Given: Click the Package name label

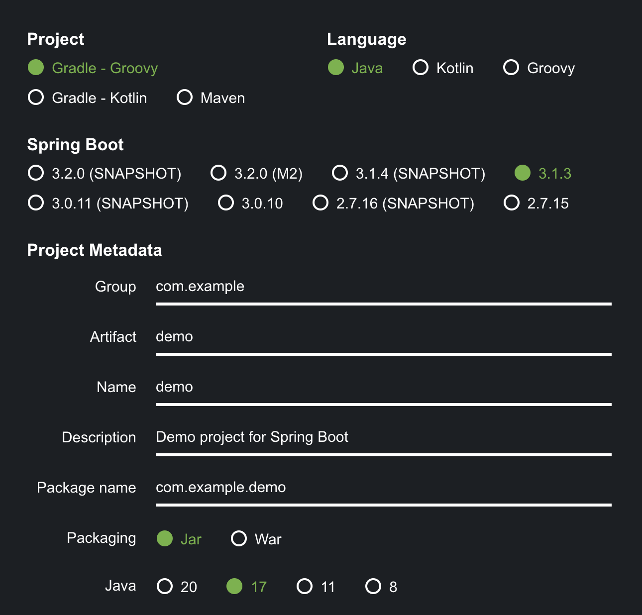Looking at the screenshot, I should coord(87,488).
